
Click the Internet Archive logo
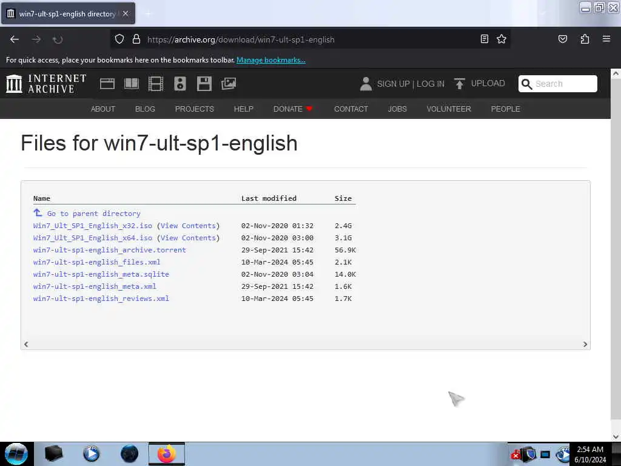(46, 84)
